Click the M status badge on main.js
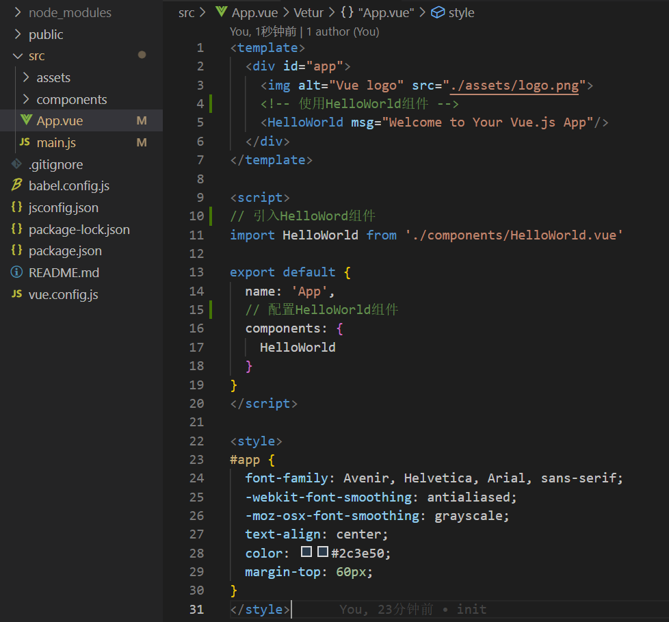 click(142, 142)
